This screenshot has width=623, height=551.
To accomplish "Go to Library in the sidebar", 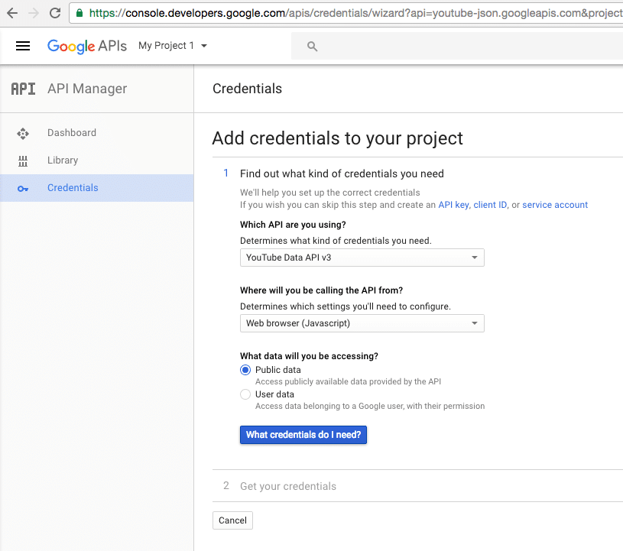I will tap(96, 160).
